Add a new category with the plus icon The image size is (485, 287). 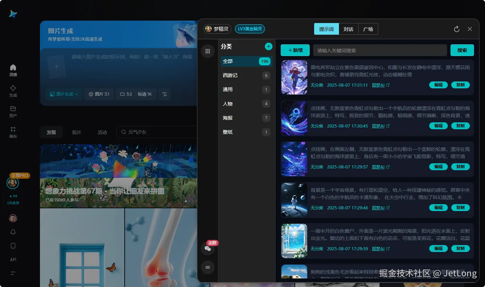(268, 46)
